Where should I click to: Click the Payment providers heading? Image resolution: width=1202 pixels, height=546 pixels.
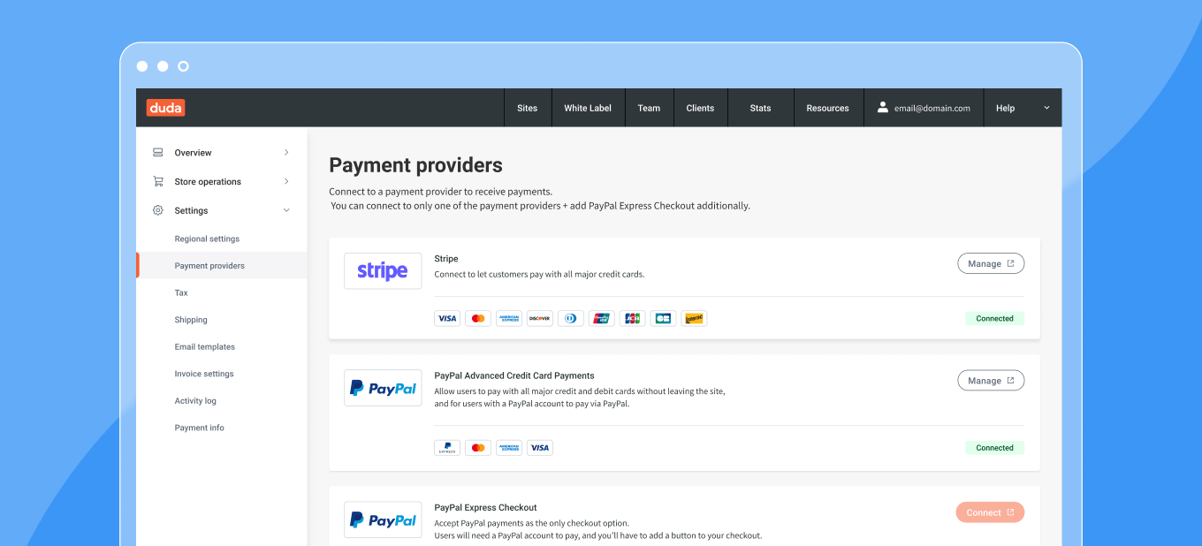[x=415, y=165]
